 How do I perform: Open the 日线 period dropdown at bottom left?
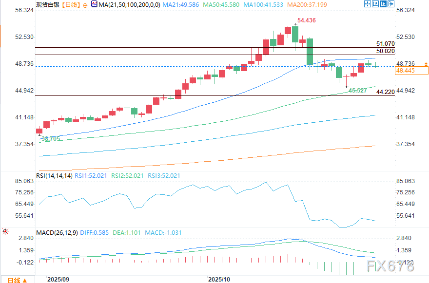[17, 280]
